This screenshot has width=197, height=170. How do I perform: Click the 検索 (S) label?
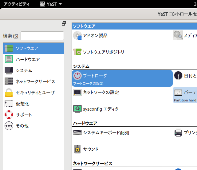[x=10, y=36]
